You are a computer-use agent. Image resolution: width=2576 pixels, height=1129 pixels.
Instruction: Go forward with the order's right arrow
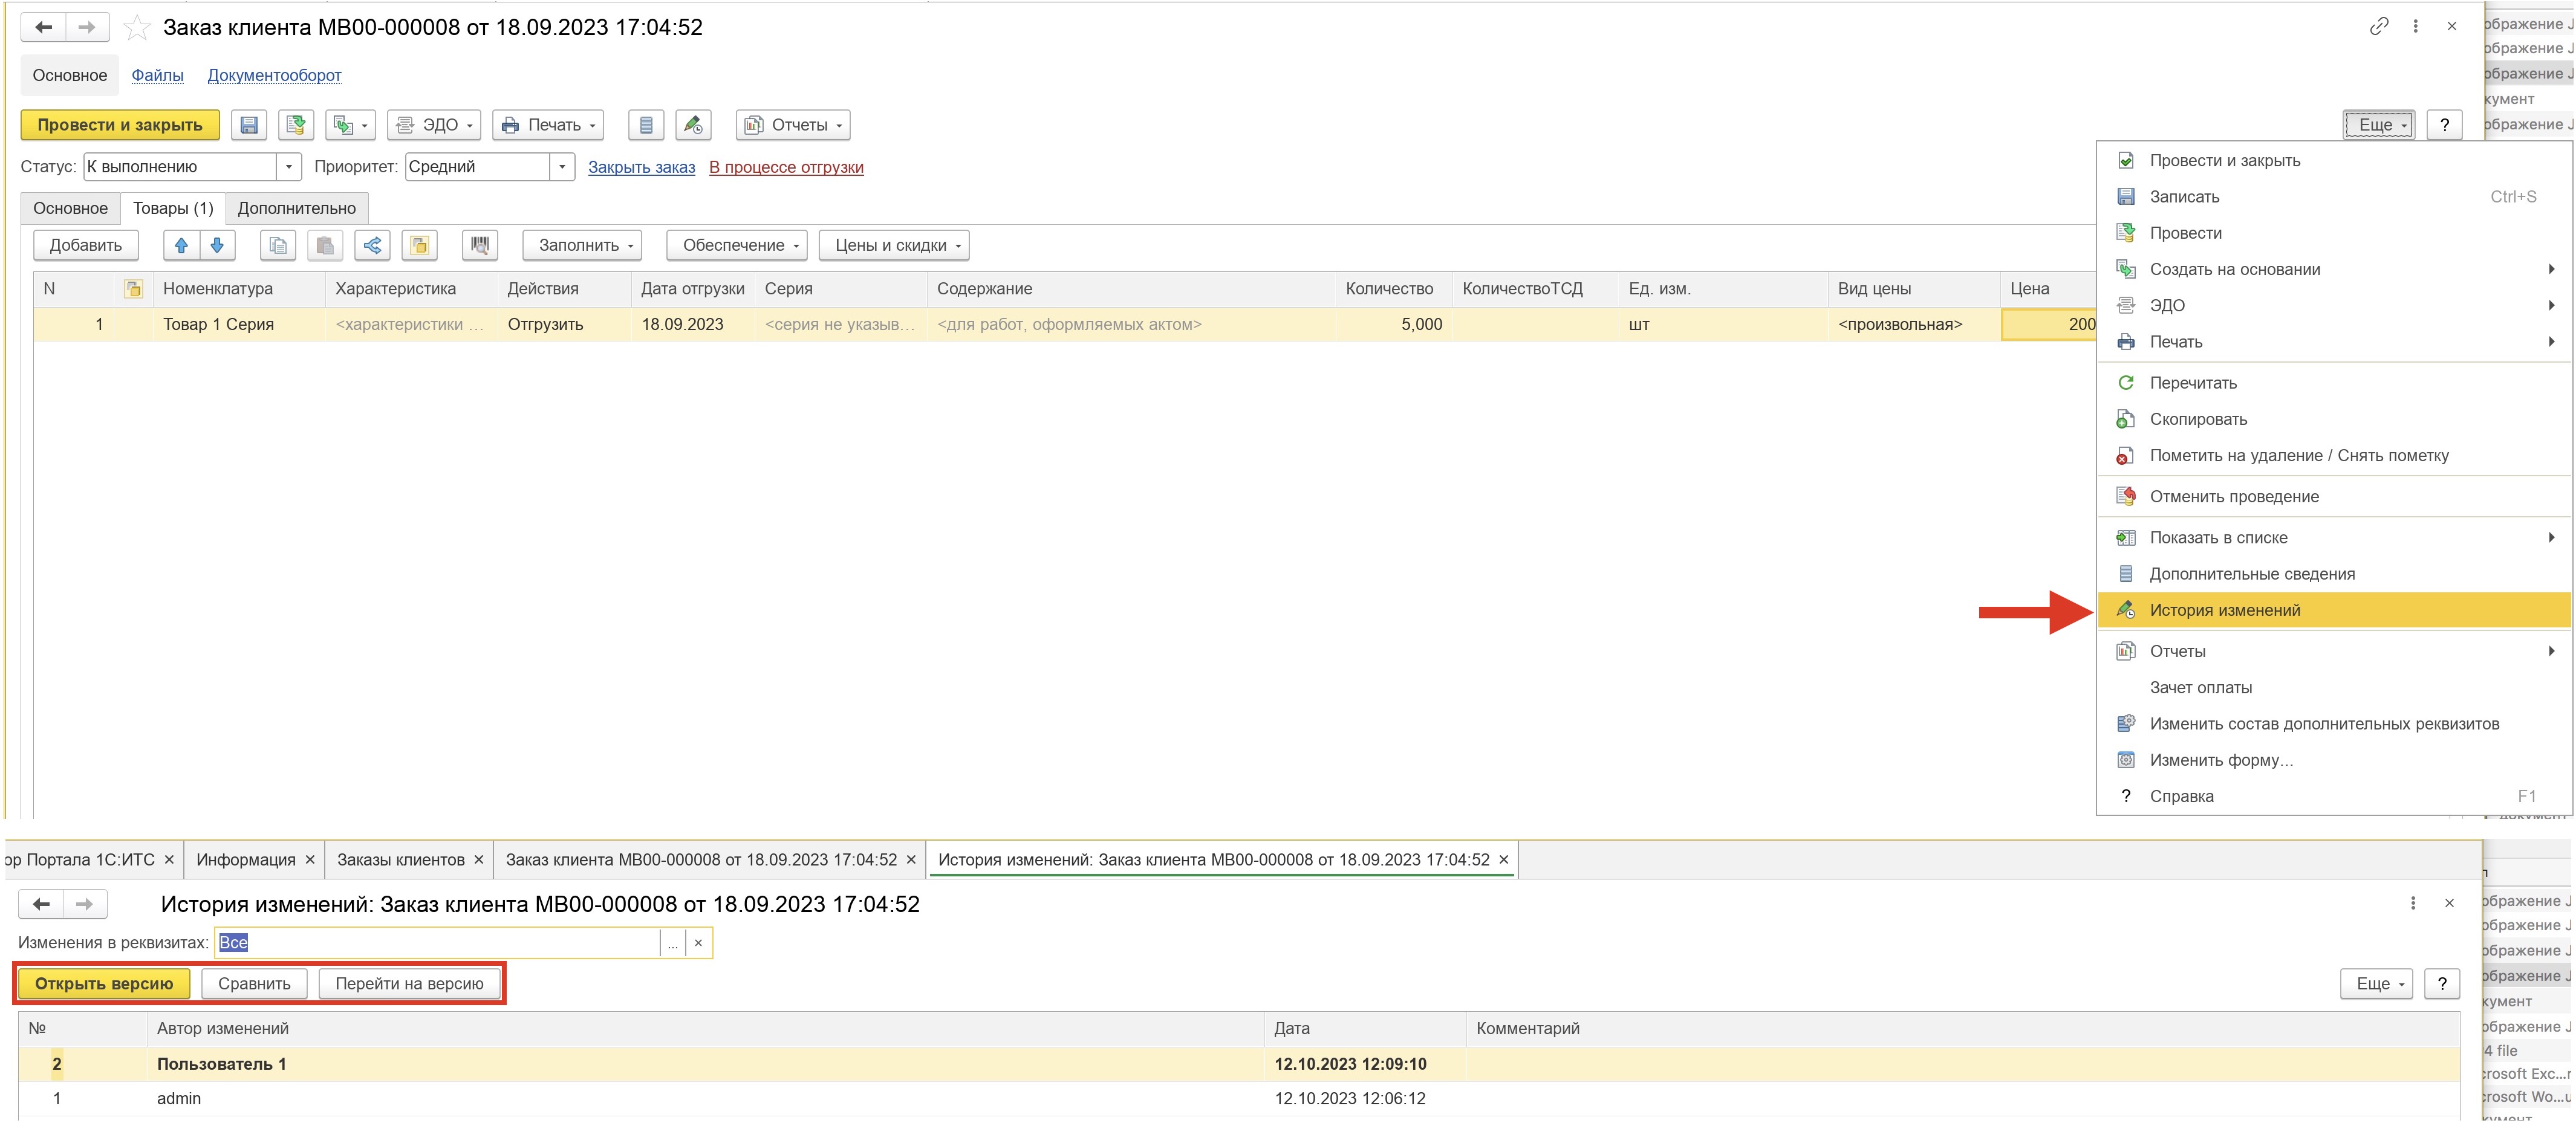[87, 28]
